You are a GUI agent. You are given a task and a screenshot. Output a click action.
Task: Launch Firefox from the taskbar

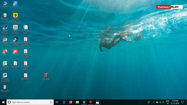(x=71, y=102)
